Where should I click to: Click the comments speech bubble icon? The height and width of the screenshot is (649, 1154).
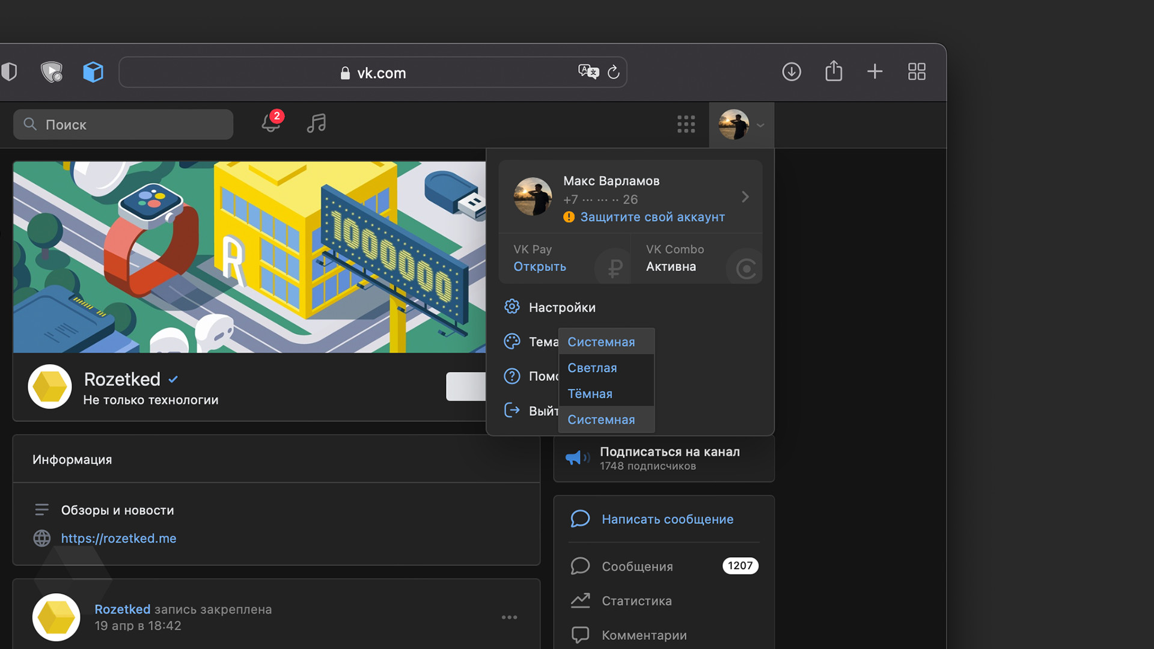click(580, 635)
